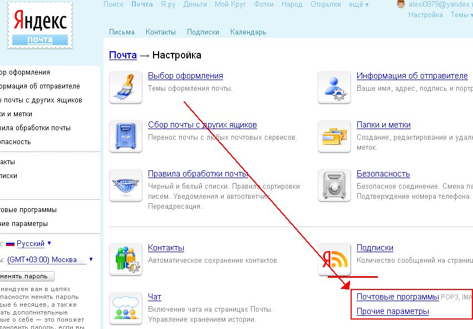The width and height of the screenshot is (473, 329).
Task: Click the Russian flag language icon
Action: 10,244
